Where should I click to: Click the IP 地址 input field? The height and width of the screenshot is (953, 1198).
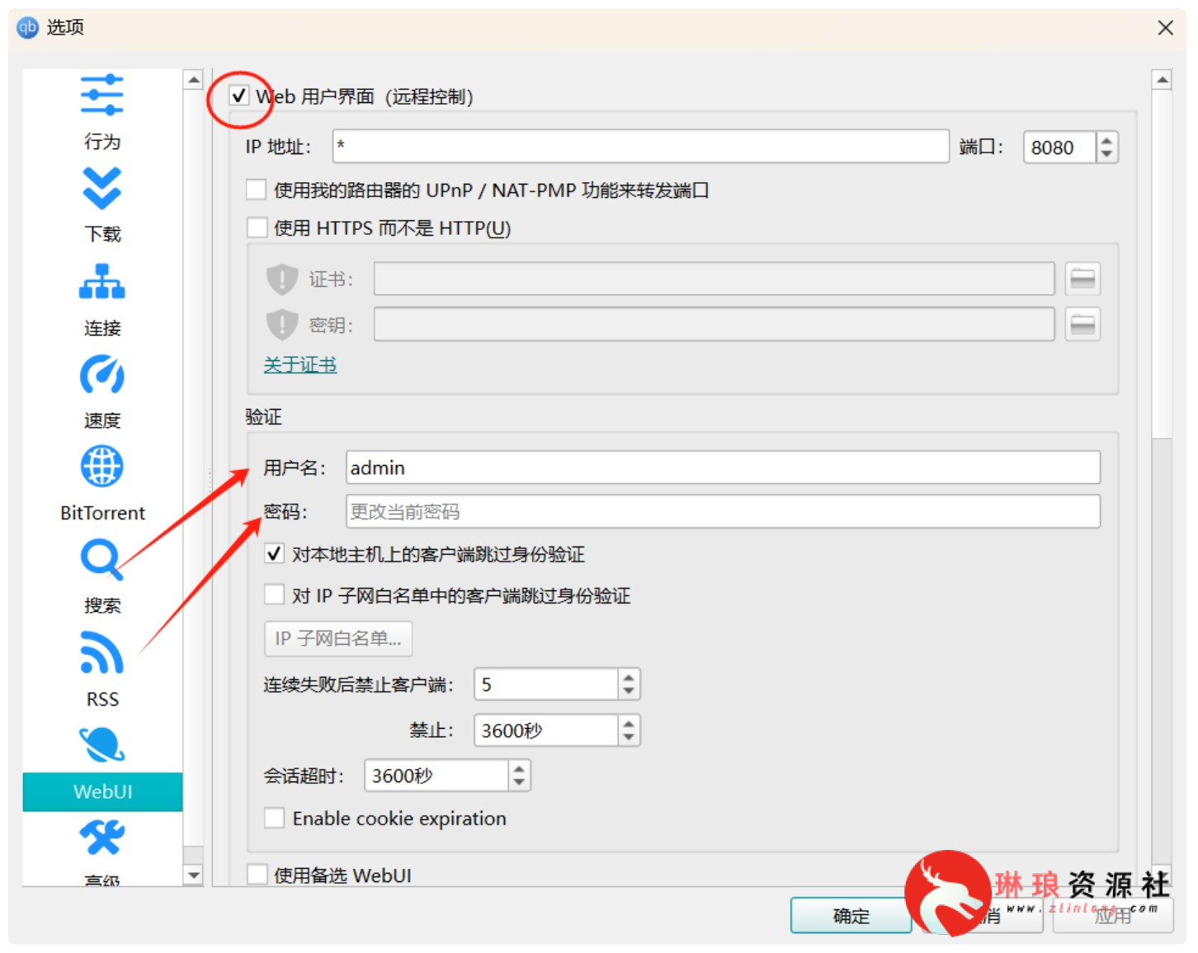point(640,147)
